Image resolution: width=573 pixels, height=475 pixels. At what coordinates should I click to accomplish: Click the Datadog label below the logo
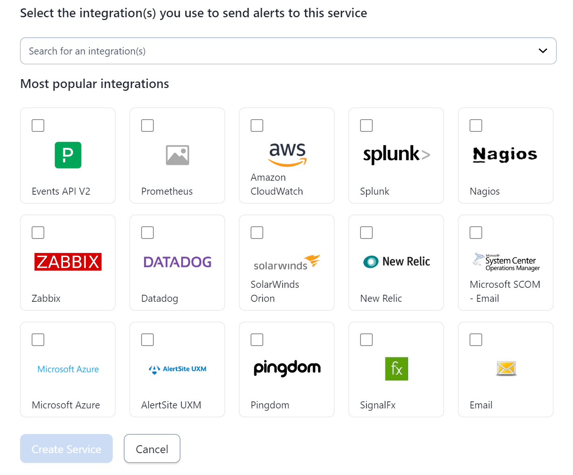pyautogui.click(x=160, y=299)
